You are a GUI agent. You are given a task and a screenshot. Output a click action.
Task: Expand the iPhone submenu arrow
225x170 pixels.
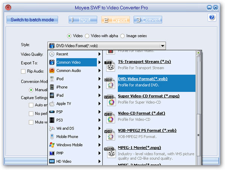click(x=99, y=87)
